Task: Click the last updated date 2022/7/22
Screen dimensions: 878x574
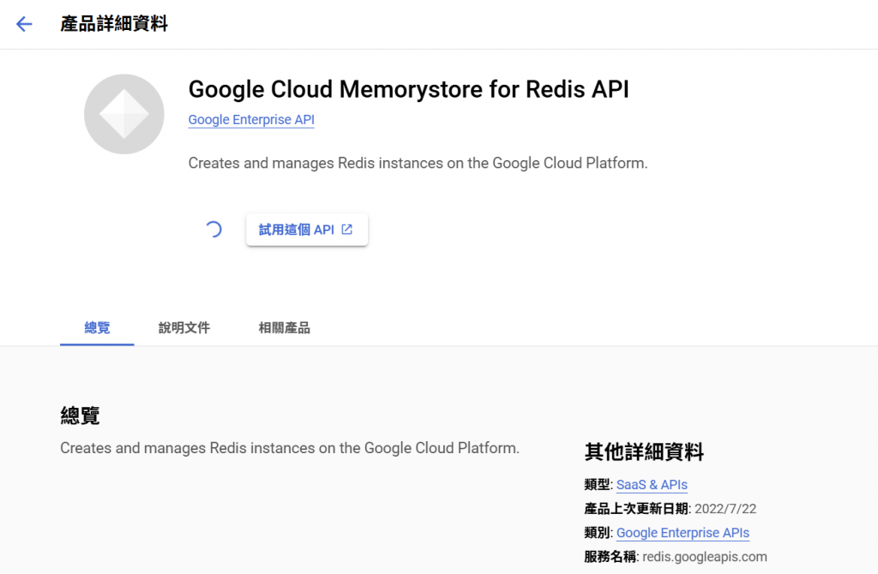Action: [x=725, y=509]
